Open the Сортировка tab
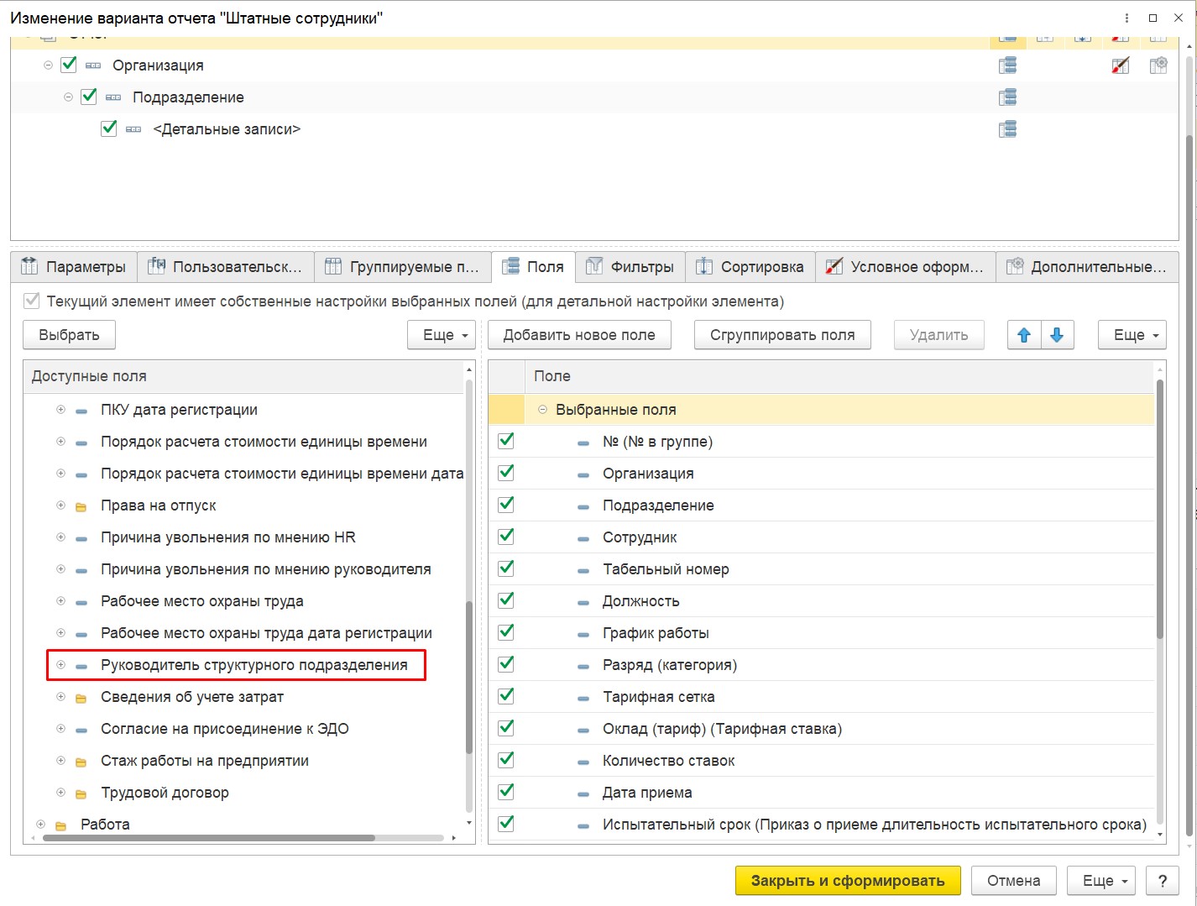This screenshot has width=1197, height=906. click(750, 267)
